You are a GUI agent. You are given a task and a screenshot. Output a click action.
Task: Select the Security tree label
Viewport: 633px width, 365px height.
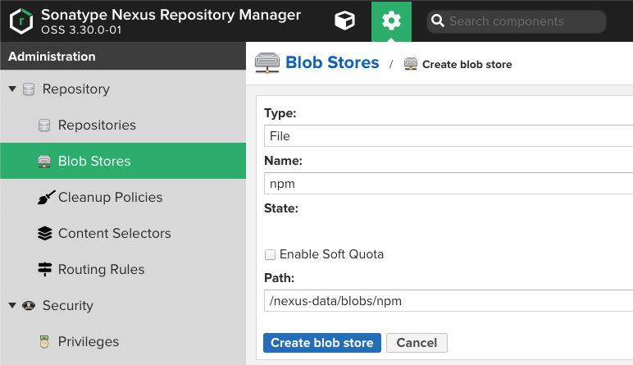(68, 306)
